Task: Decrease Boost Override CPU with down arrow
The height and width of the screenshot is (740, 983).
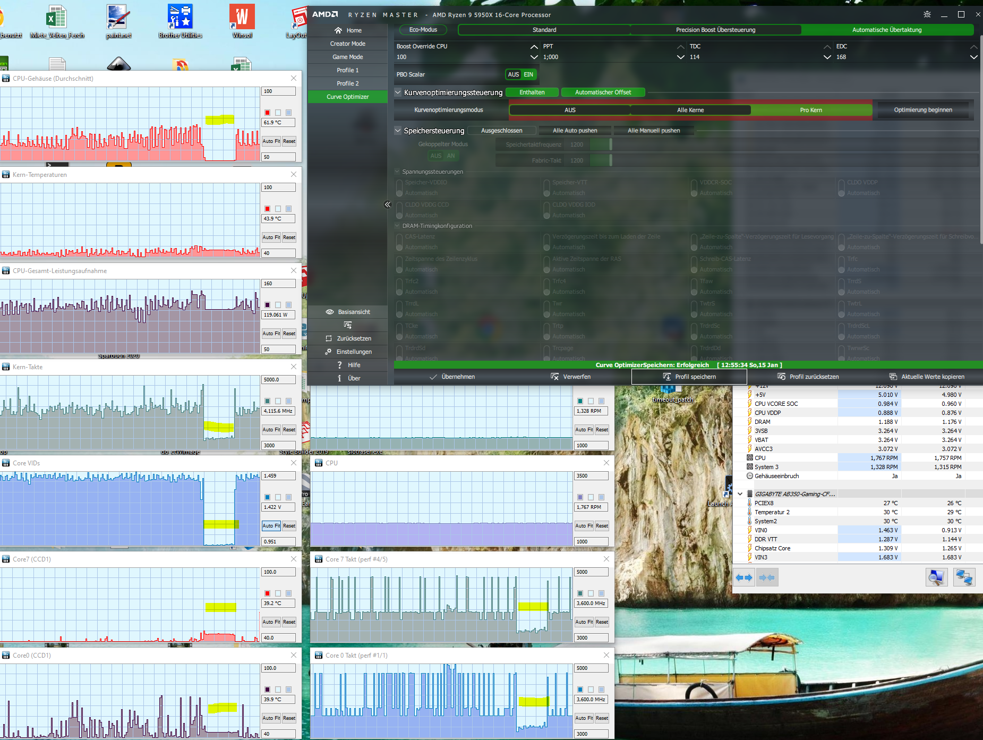Action: click(x=534, y=57)
